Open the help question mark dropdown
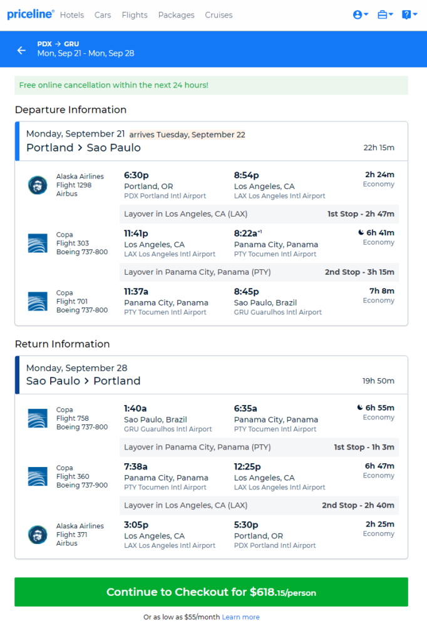Screen dimensions: 427x641 (x=409, y=15)
